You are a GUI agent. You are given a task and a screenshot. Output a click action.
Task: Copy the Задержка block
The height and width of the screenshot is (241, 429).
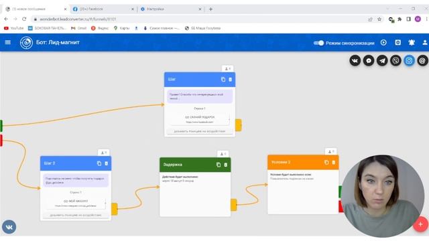(x=219, y=165)
